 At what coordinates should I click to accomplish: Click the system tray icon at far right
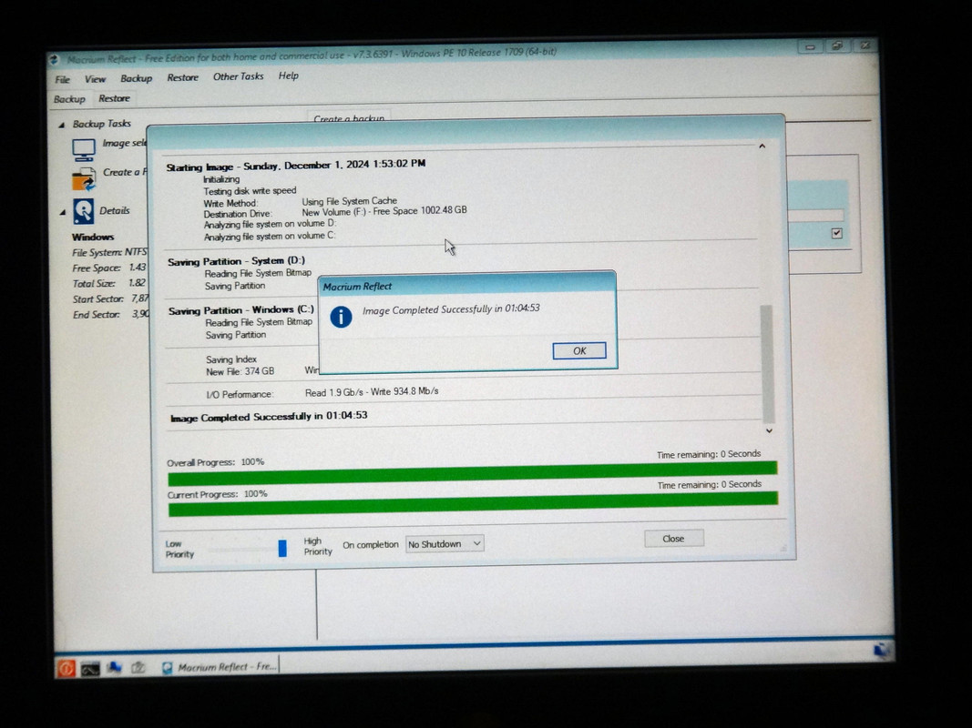click(x=881, y=651)
